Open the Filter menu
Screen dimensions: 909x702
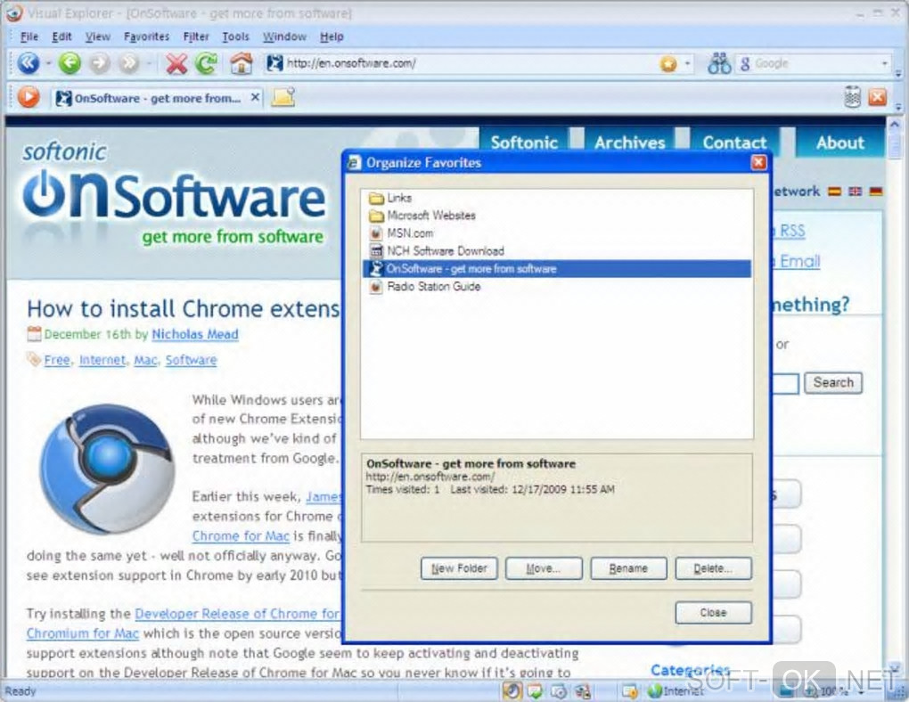point(196,37)
